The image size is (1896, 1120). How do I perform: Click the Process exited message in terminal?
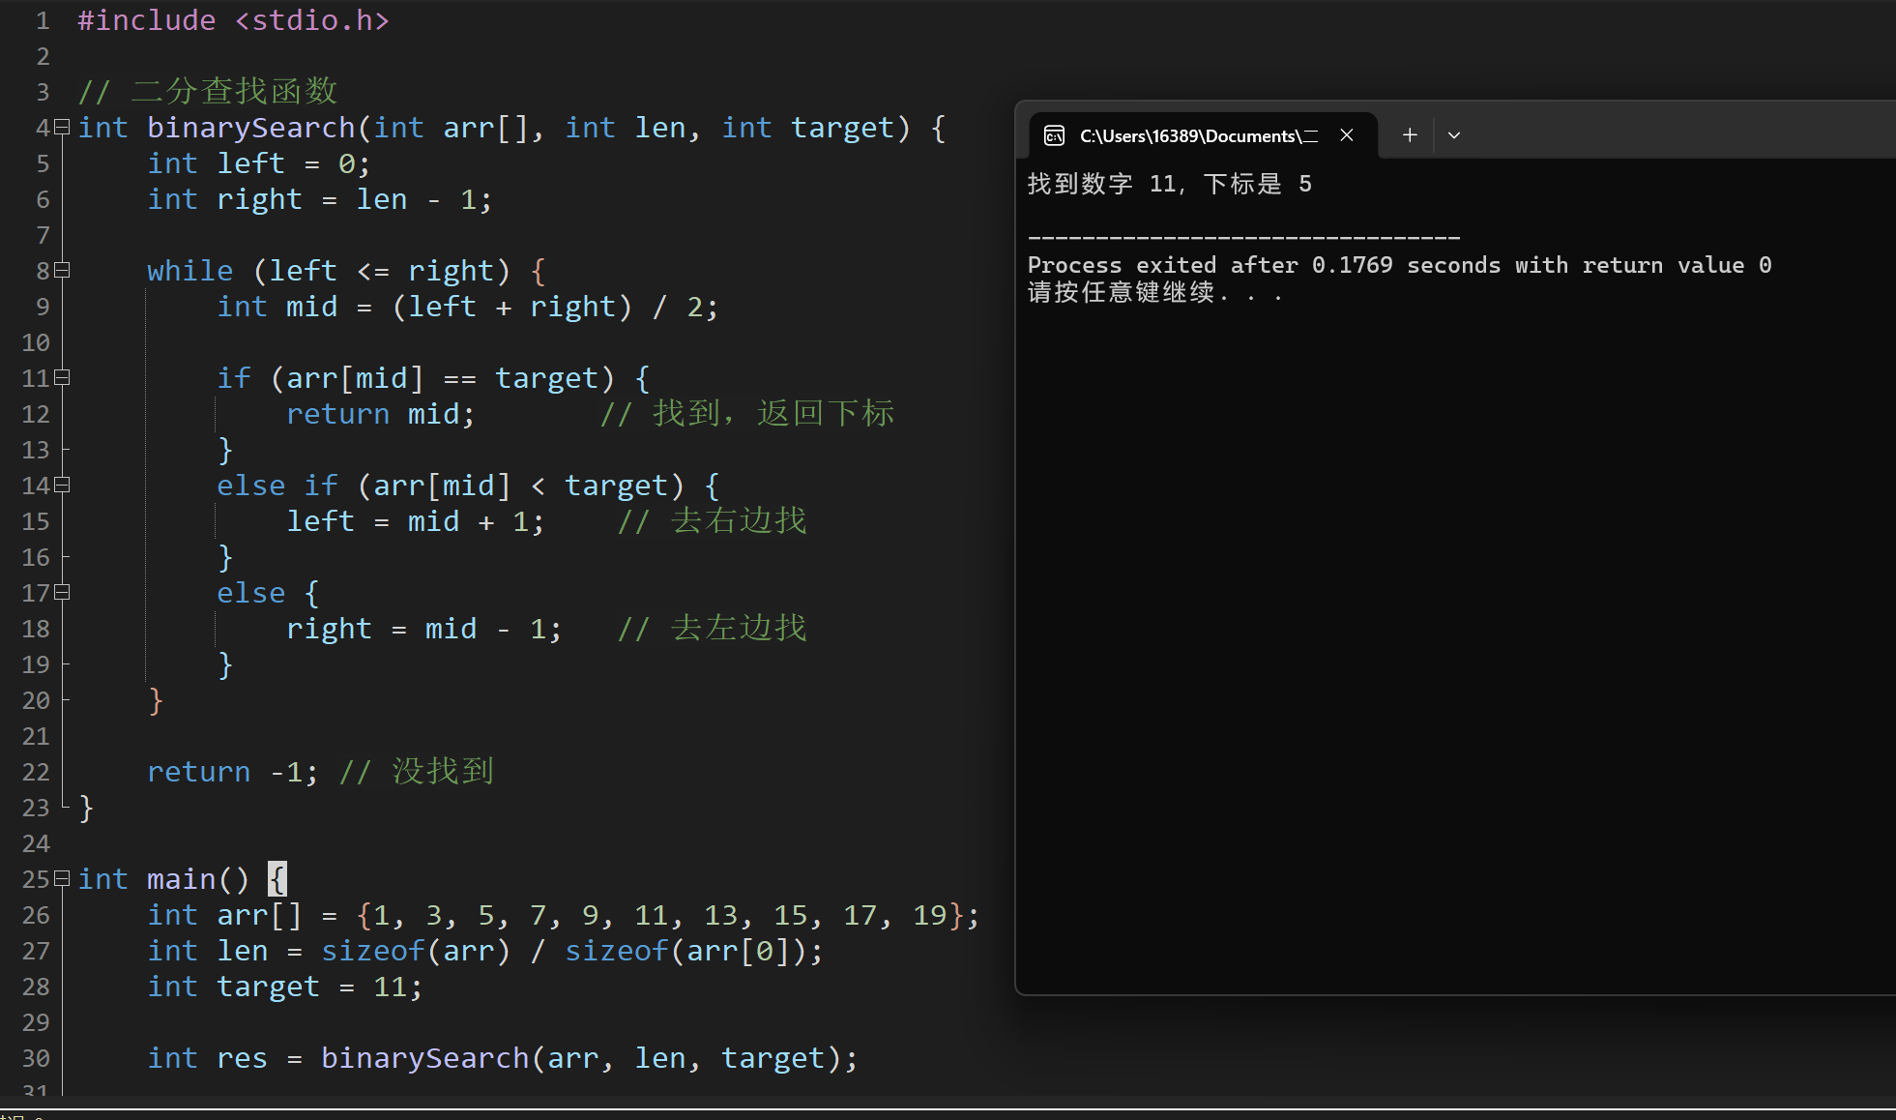point(1398,265)
